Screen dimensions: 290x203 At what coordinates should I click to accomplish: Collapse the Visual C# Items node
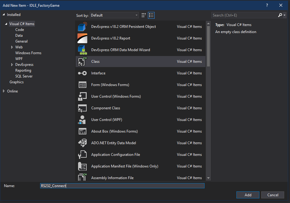6,24
